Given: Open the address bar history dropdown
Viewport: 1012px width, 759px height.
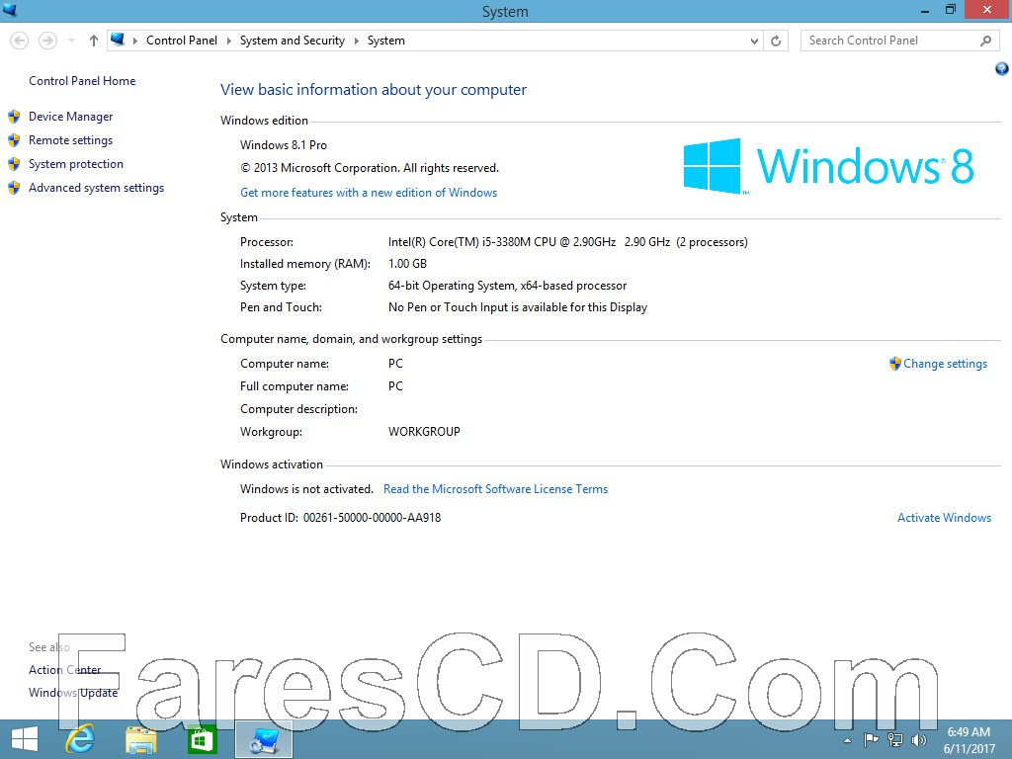Looking at the screenshot, I should [754, 41].
